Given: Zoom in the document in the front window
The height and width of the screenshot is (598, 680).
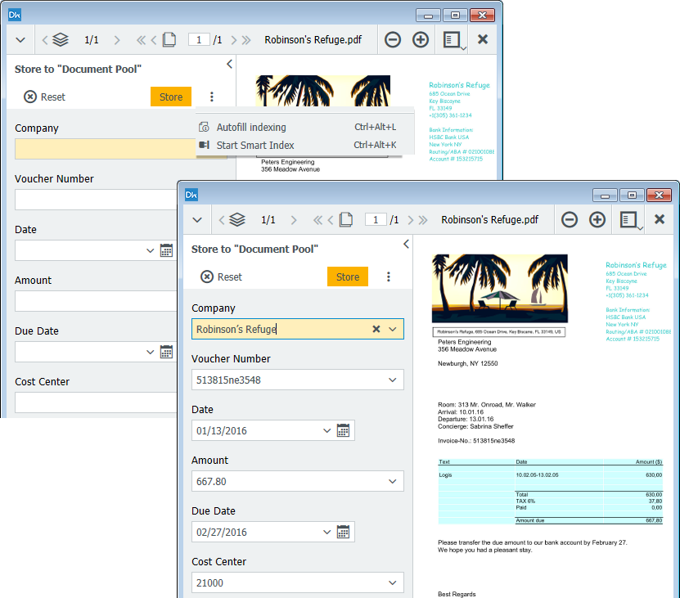Looking at the screenshot, I should click(597, 219).
